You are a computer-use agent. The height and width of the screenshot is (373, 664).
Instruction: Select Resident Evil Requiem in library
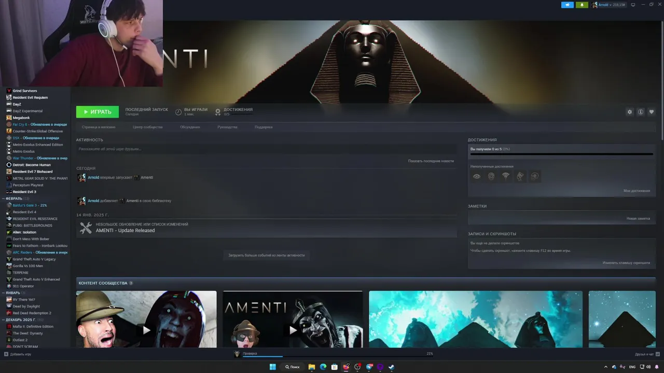[x=30, y=97]
